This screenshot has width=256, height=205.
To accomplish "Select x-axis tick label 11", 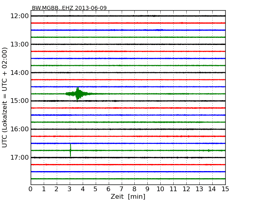I will point(173,189).
